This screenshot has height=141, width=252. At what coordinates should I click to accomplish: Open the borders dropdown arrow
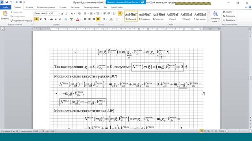pyautogui.click(x=120, y=19)
